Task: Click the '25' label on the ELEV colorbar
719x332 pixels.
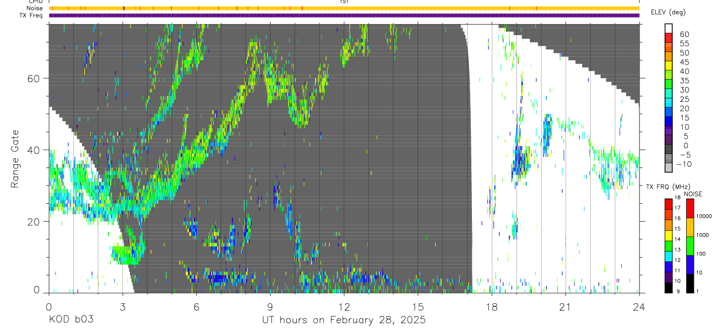Action: click(x=684, y=100)
